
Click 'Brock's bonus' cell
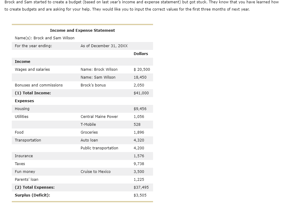[93, 85]
